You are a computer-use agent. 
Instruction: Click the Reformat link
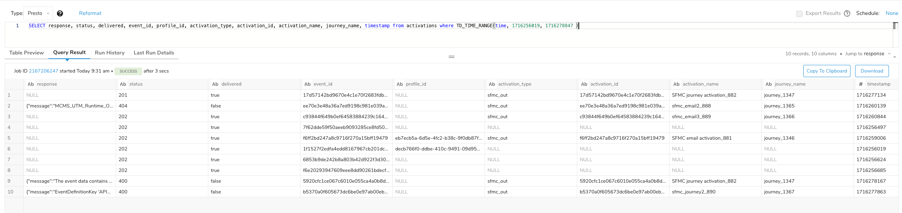coord(90,13)
